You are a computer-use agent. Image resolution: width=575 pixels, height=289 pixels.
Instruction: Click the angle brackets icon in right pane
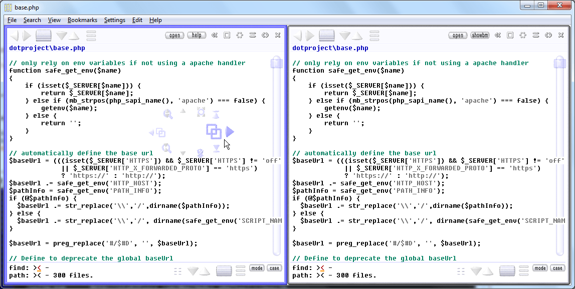click(548, 35)
